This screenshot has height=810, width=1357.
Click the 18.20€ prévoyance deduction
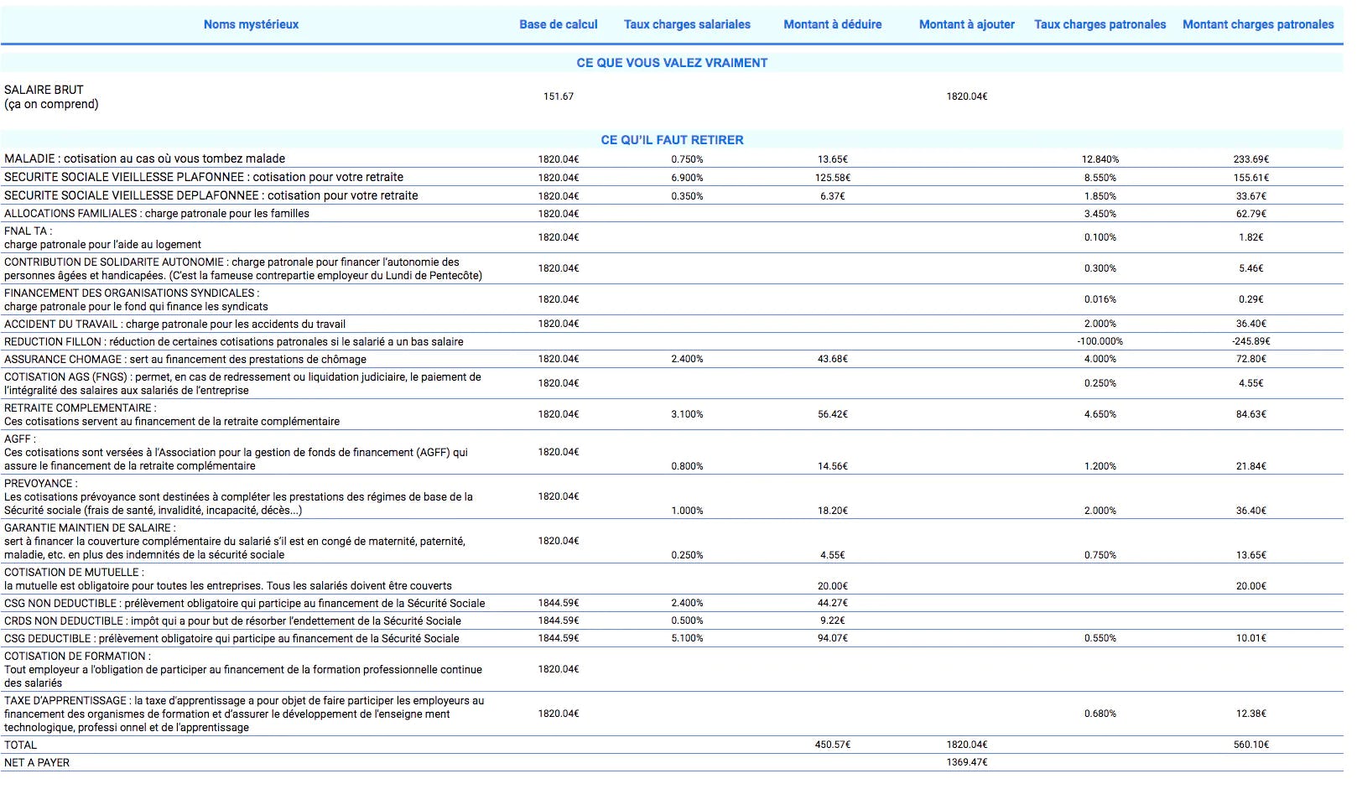pos(833,511)
